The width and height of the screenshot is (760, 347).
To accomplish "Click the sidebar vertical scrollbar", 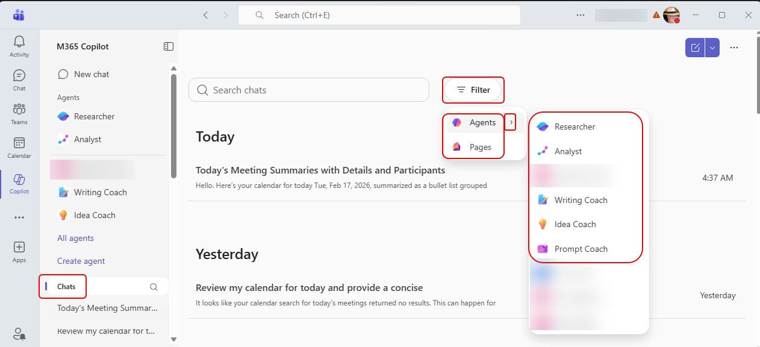I will tap(173, 127).
